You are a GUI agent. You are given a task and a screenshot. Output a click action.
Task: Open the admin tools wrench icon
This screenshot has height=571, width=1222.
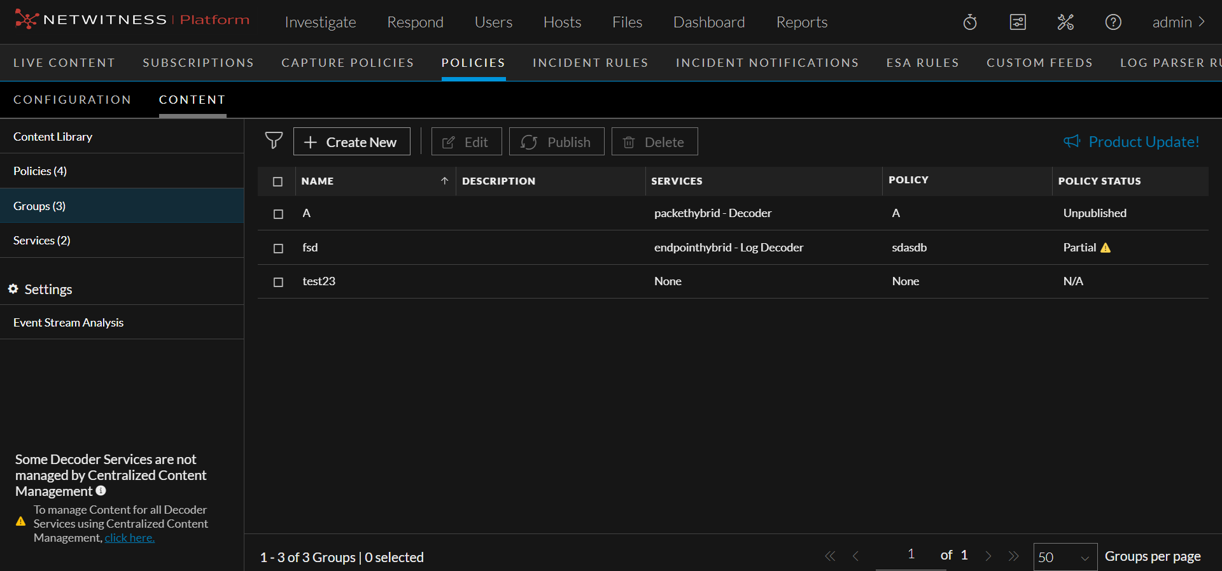click(x=1065, y=22)
